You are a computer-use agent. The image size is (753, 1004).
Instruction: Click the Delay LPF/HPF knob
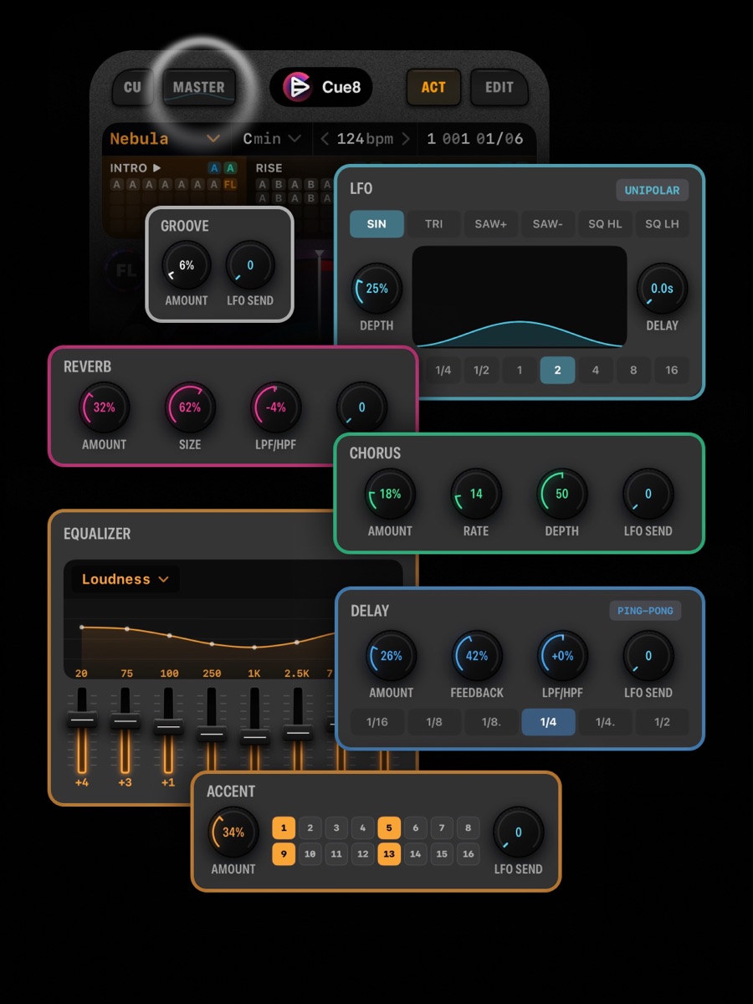pos(562,656)
